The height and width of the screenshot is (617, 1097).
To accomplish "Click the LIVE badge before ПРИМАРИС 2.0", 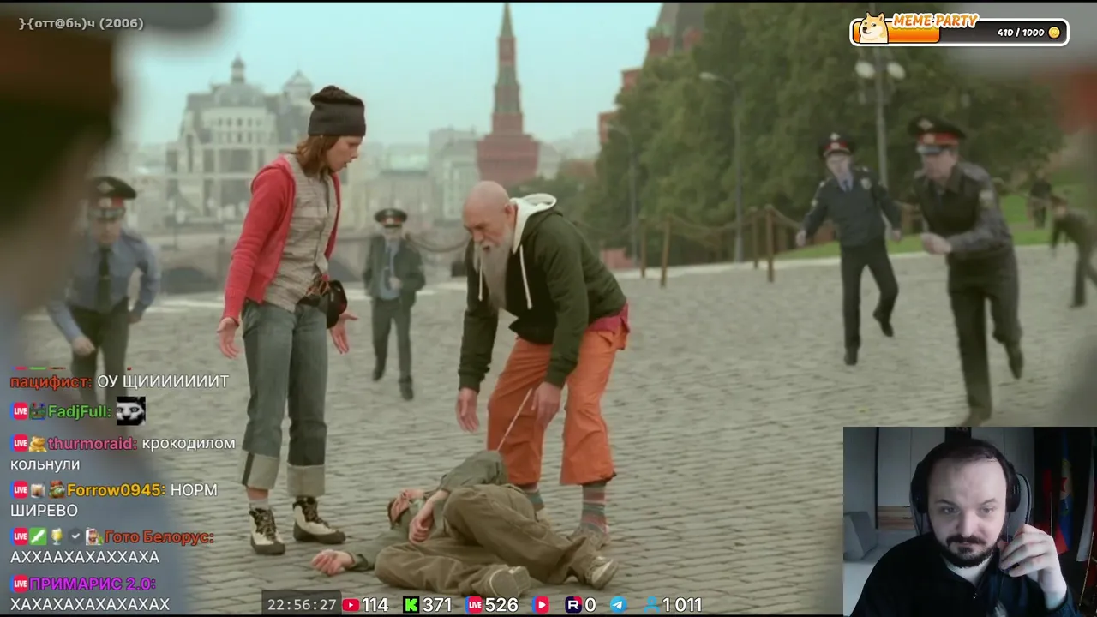I will [x=20, y=584].
